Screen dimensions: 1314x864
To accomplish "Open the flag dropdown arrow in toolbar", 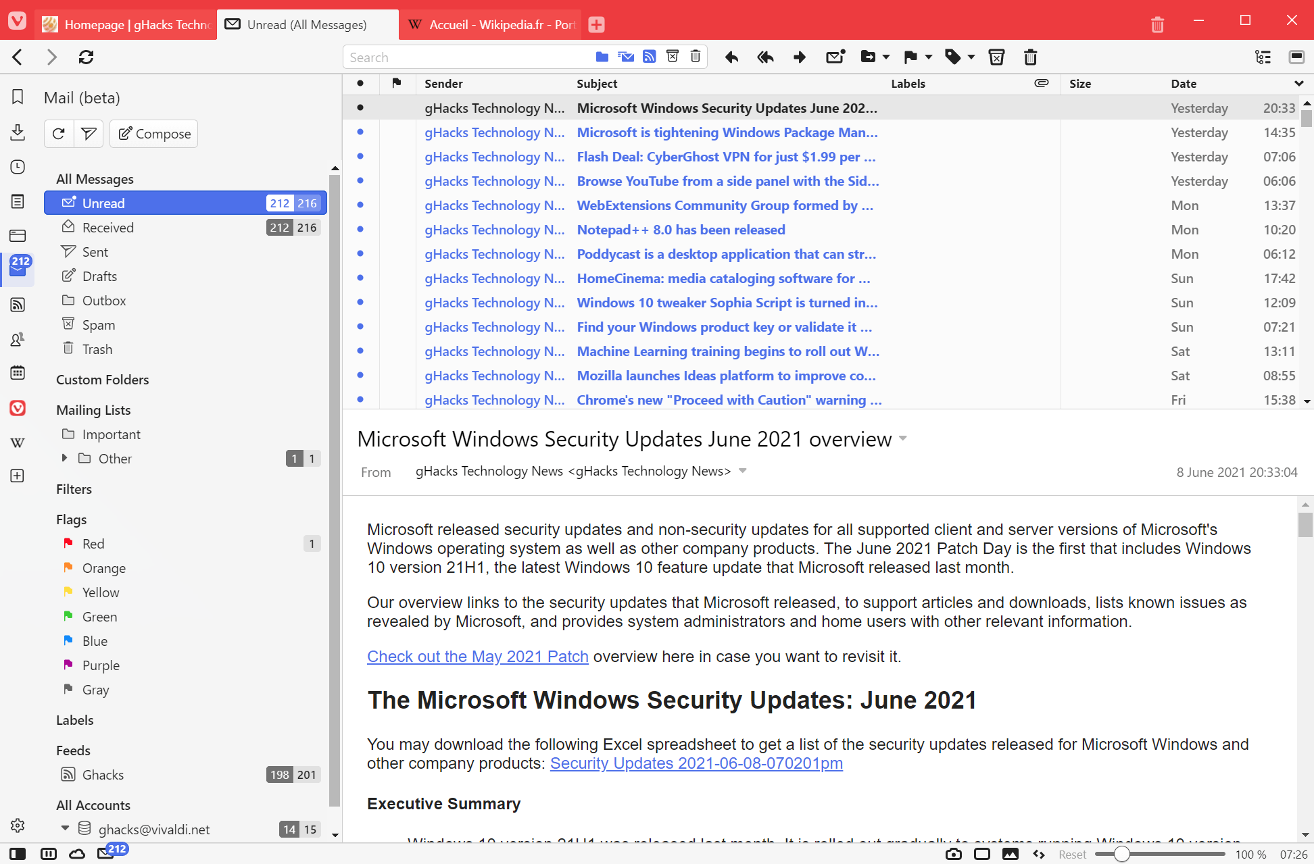I will coord(929,57).
